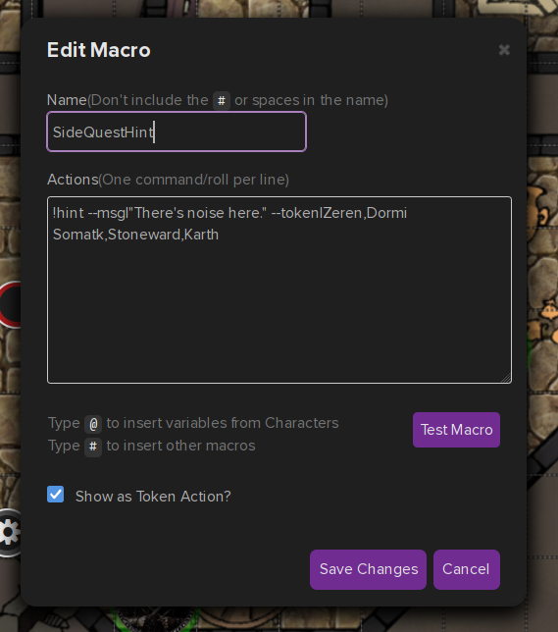Image resolution: width=558 pixels, height=632 pixels.
Task: Click the "Actions" field label
Action: pyautogui.click(x=73, y=180)
